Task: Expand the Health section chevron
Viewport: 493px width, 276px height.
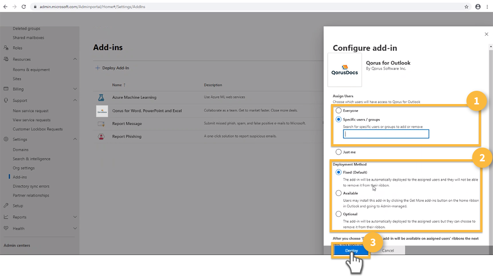Action: (x=75, y=229)
